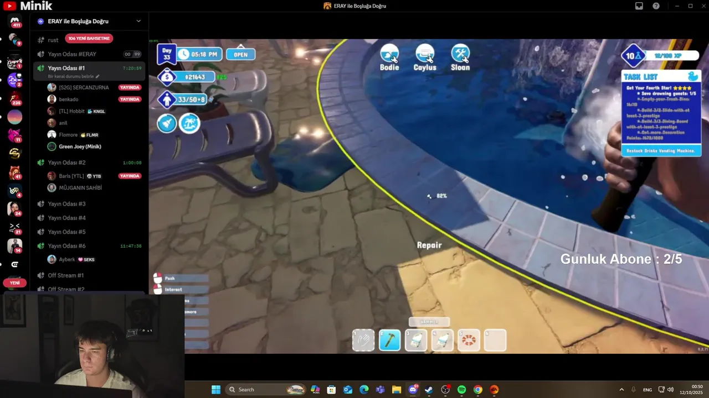Open File Explorer from taskbar

397,390
